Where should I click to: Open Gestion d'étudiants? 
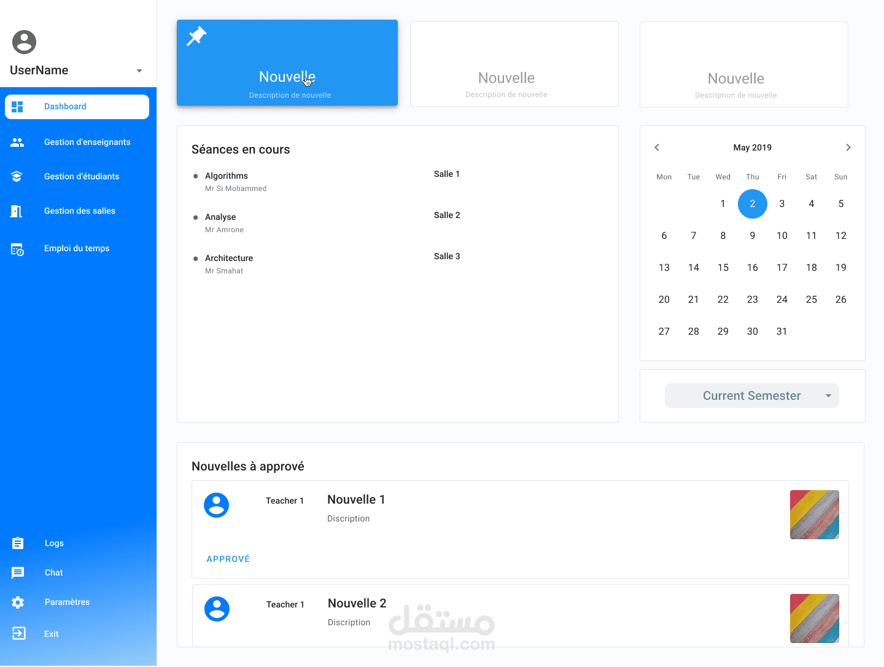click(x=82, y=177)
